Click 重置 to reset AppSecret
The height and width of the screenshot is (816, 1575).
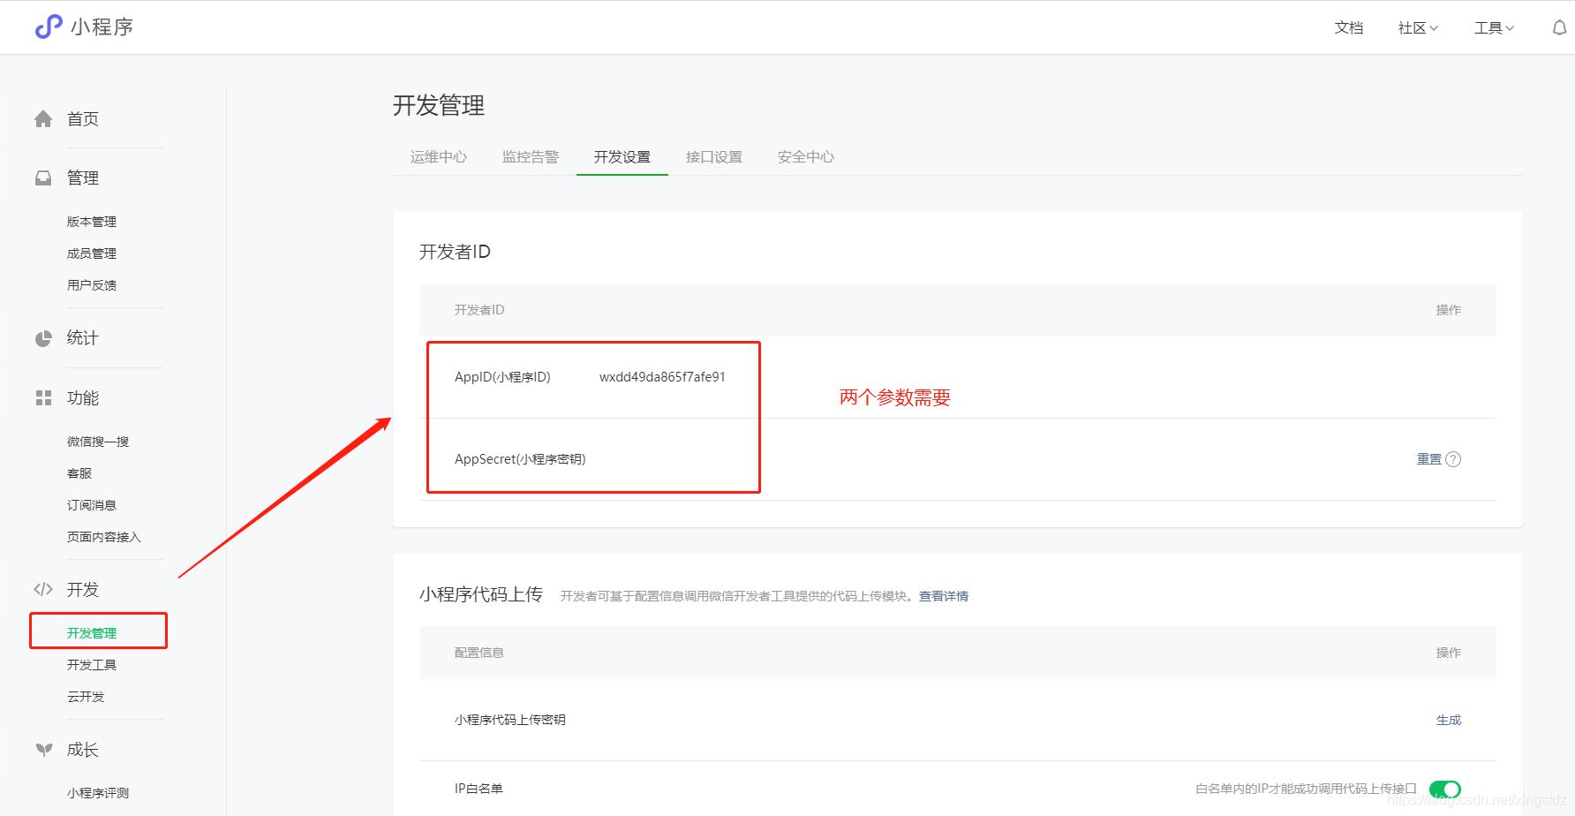pos(1428,458)
